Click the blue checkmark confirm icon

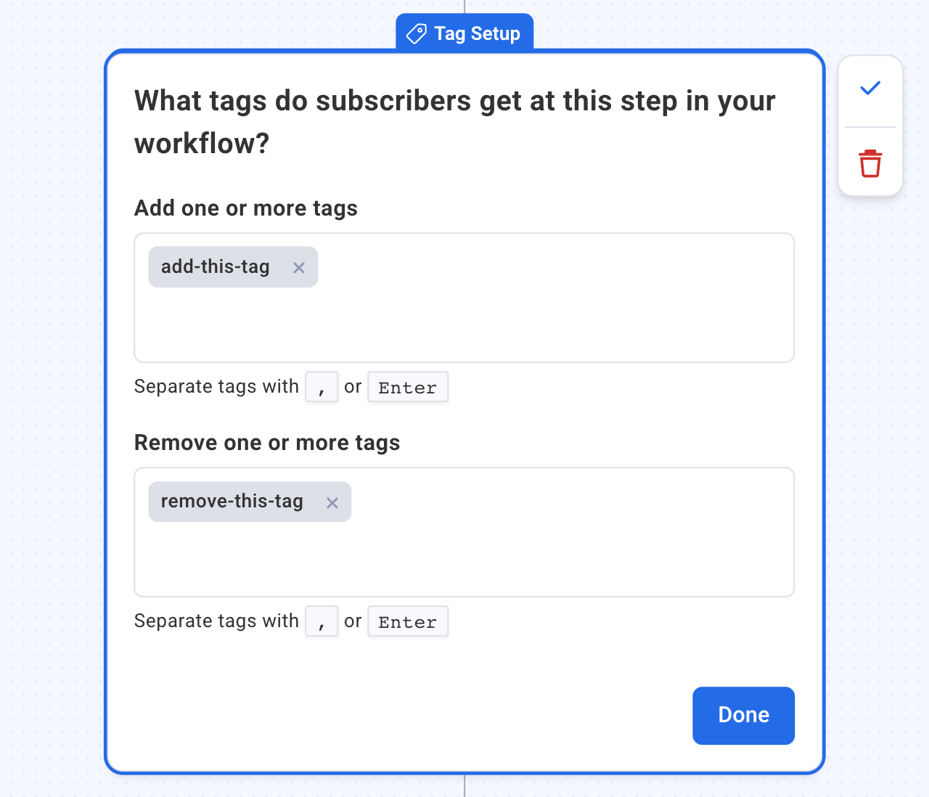(x=870, y=89)
